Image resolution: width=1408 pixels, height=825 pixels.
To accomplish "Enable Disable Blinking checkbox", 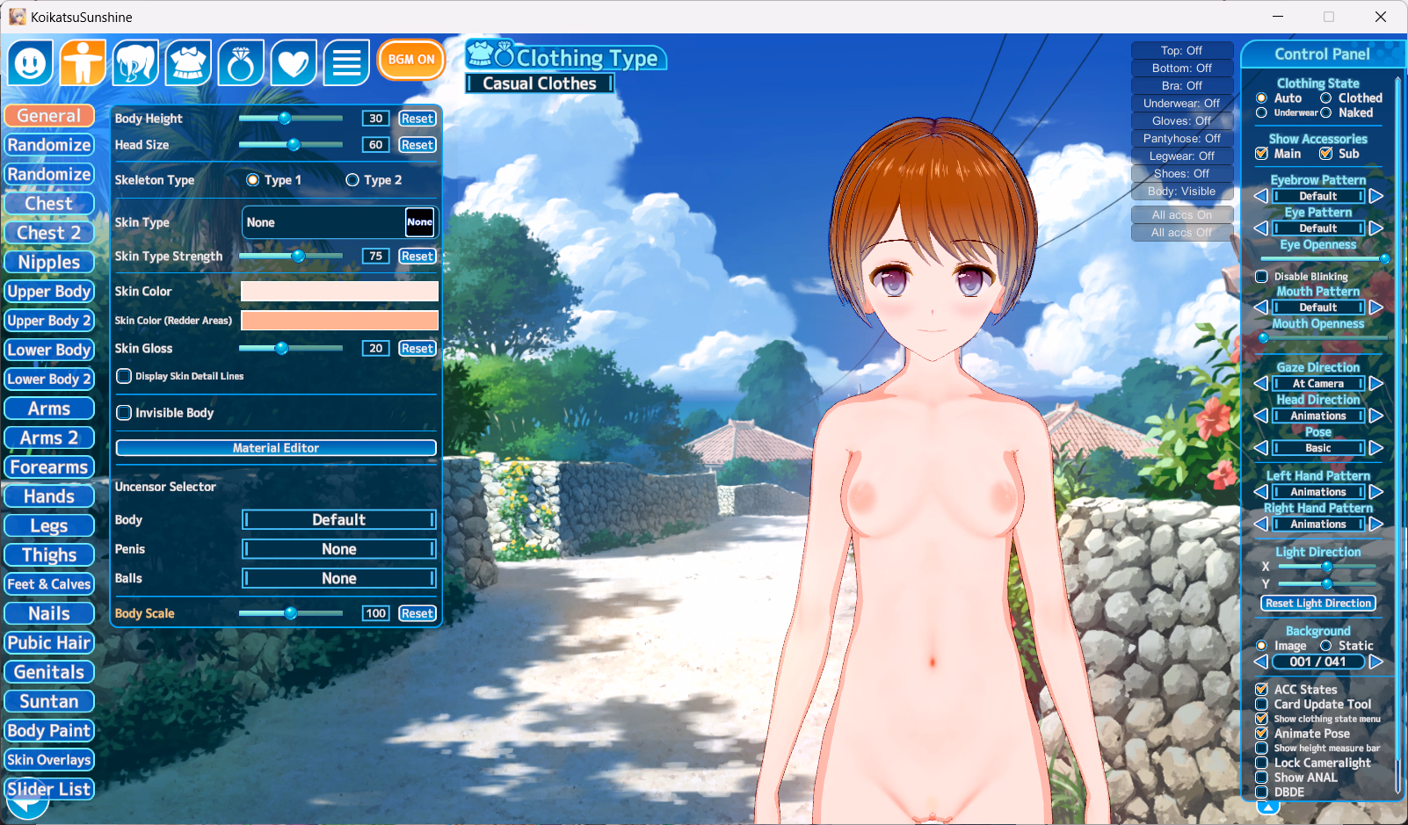I will click(1261, 277).
